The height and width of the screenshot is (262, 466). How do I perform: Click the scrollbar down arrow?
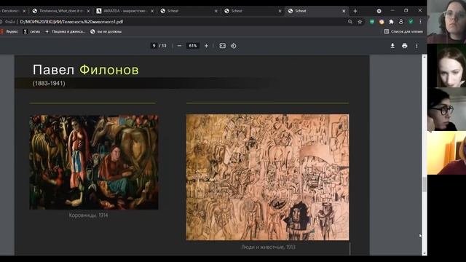click(424, 253)
